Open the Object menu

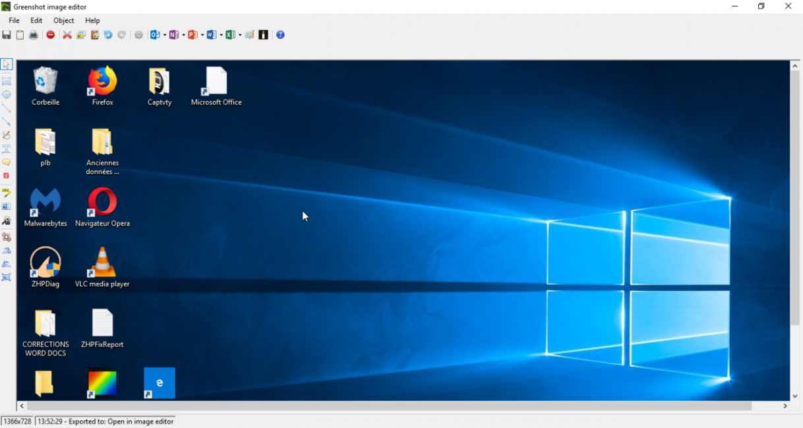pyautogui.click(x=64, y=20)
